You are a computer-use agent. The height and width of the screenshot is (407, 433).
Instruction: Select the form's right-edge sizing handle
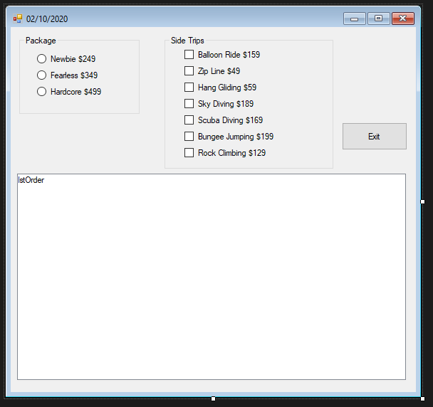422,201
